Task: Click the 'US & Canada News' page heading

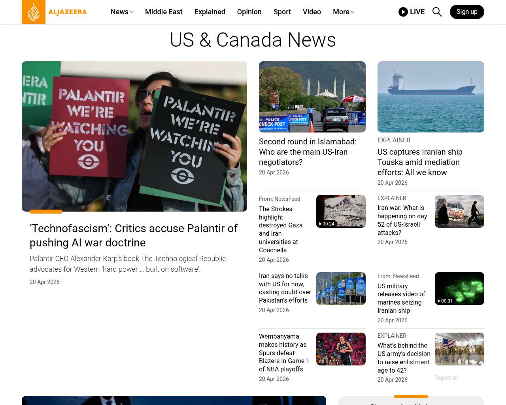Action: (253, 40)
